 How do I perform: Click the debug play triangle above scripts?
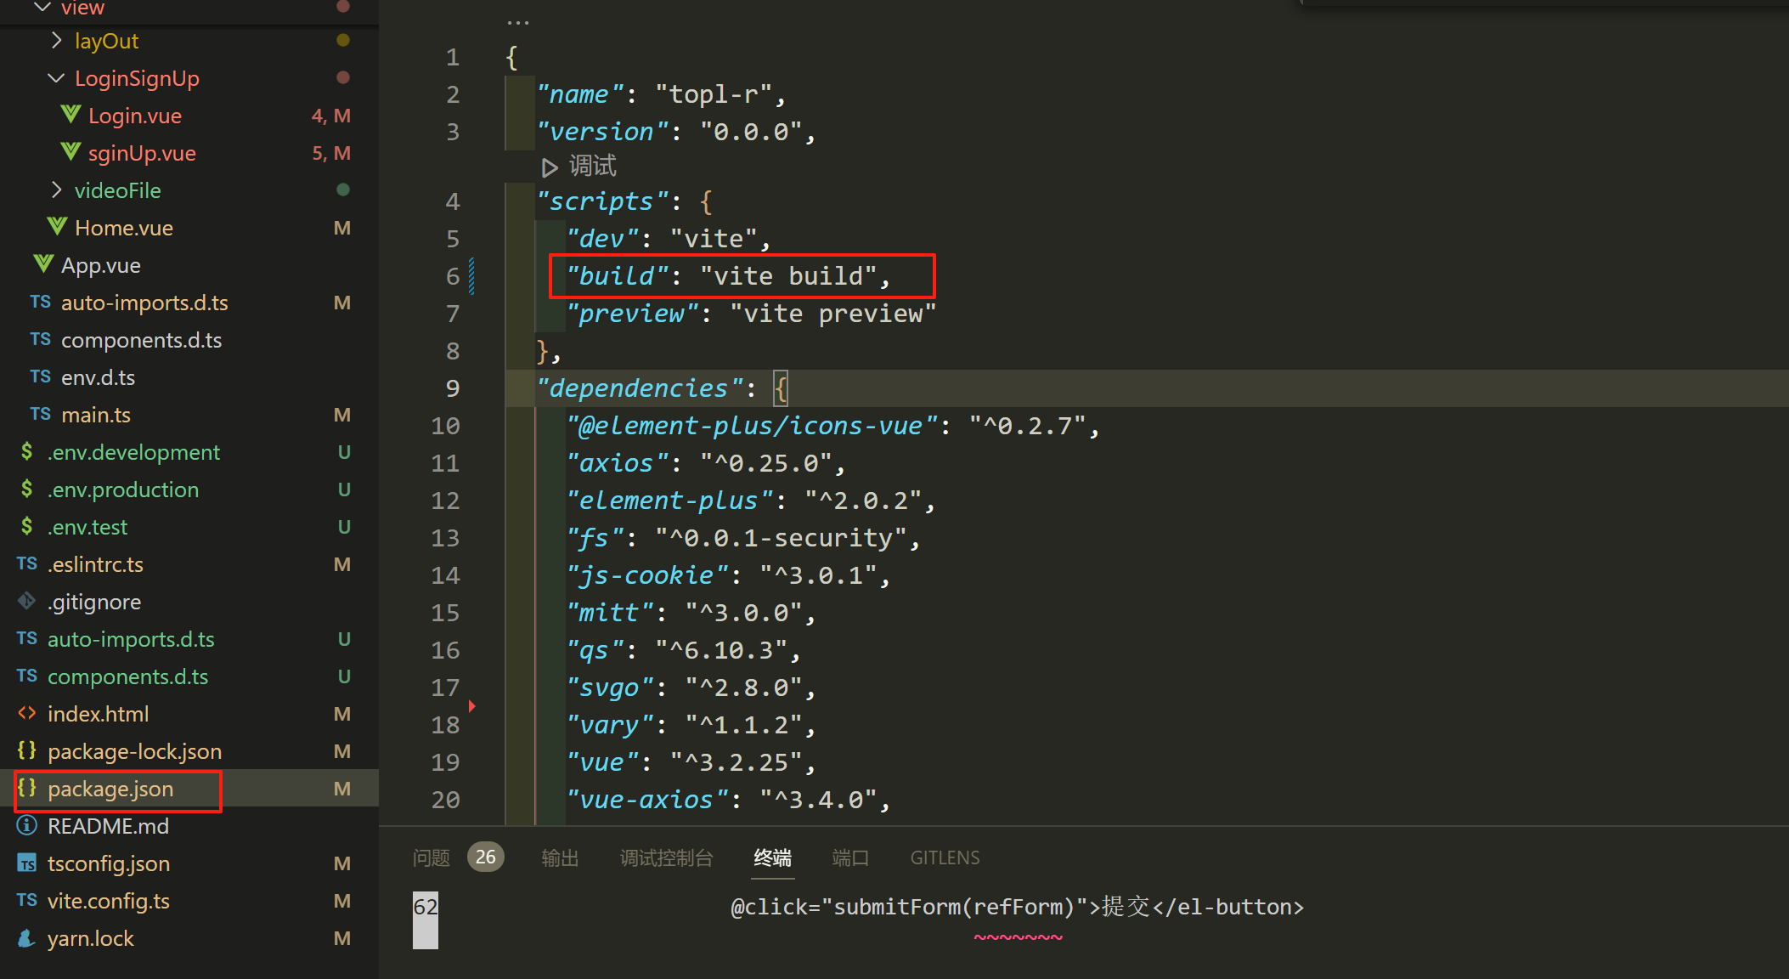click(550, 167)
